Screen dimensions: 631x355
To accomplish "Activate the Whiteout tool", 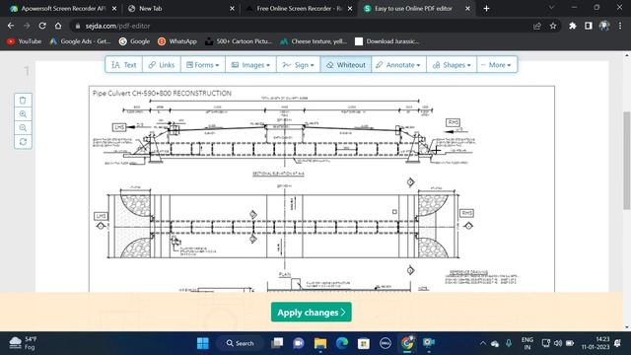I will click(346, 65).
